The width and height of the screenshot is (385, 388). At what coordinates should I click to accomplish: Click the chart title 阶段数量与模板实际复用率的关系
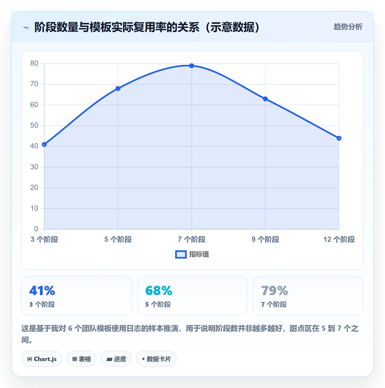tap(147, 27)
